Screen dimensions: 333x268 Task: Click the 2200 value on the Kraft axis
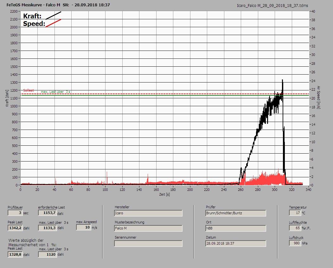[14, 11]
